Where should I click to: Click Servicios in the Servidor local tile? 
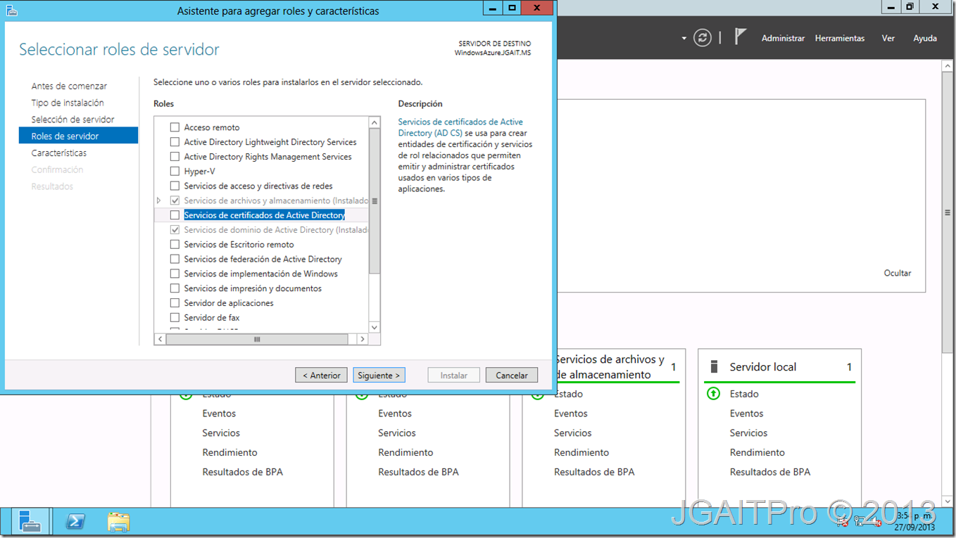748,433
